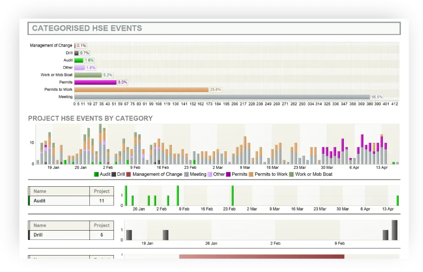Click the 26 Jan label on the Drill timeline

211,243
